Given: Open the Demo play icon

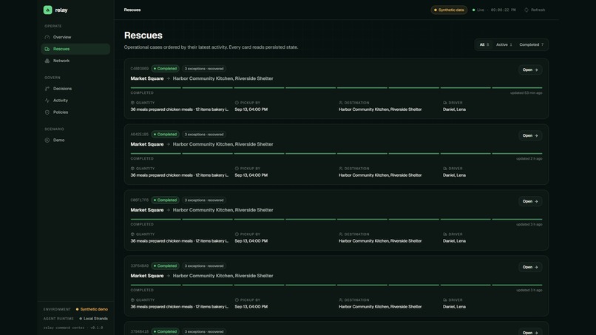Looking at the screenshot, I should pyautogui.click(x=47, y=141).
